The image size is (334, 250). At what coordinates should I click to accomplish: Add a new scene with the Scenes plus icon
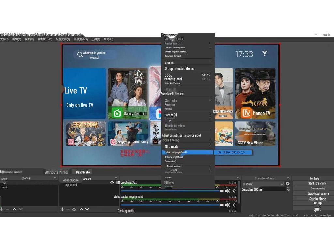coord(2,209)
